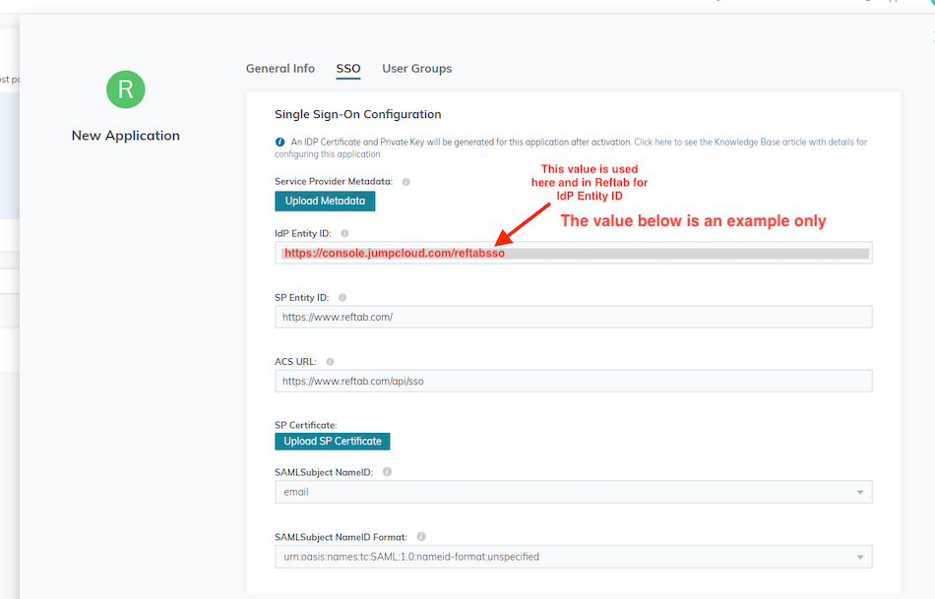Viewport: 935px width, 599px height.
Task: Click info icon beside SAMLSubject NameID label
Action: [x=387, y=472]
